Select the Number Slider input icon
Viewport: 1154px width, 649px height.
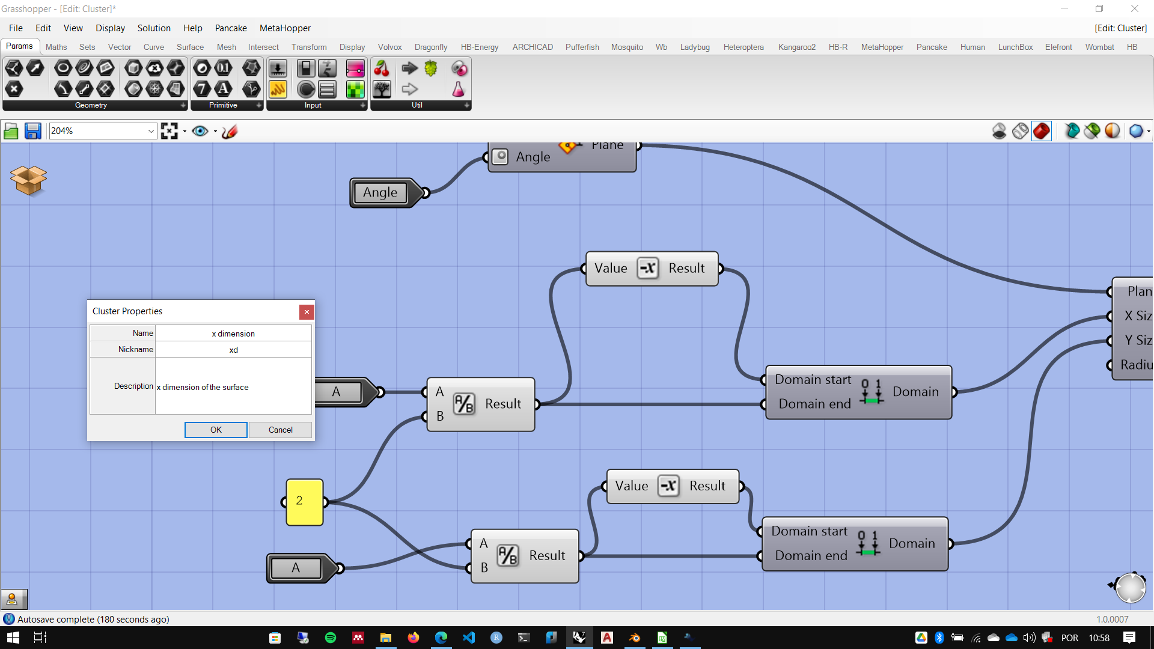click(x=278, y=68)
